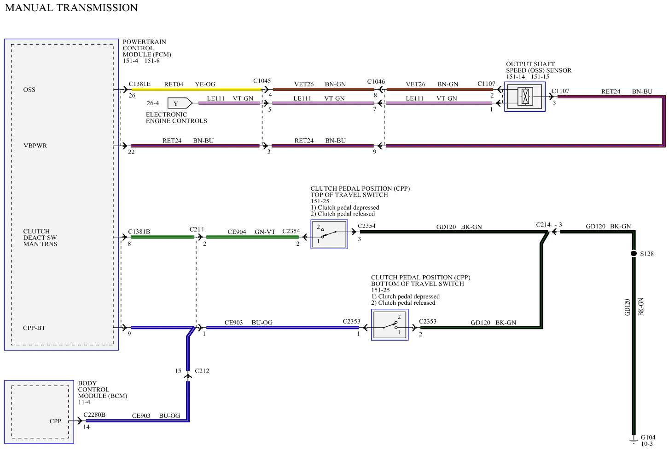Image resolution: width=669 pixels, height=449 pixels.
Task: Click the CLUTCH DEACT SW MAN TRNS label
Action: (x=40, y=238)
